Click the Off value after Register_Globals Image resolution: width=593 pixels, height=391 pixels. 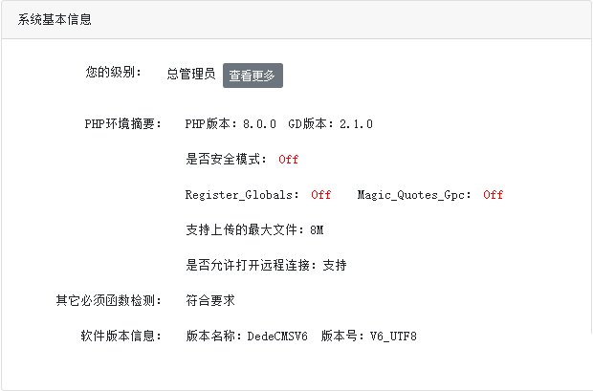pos(320,195)
